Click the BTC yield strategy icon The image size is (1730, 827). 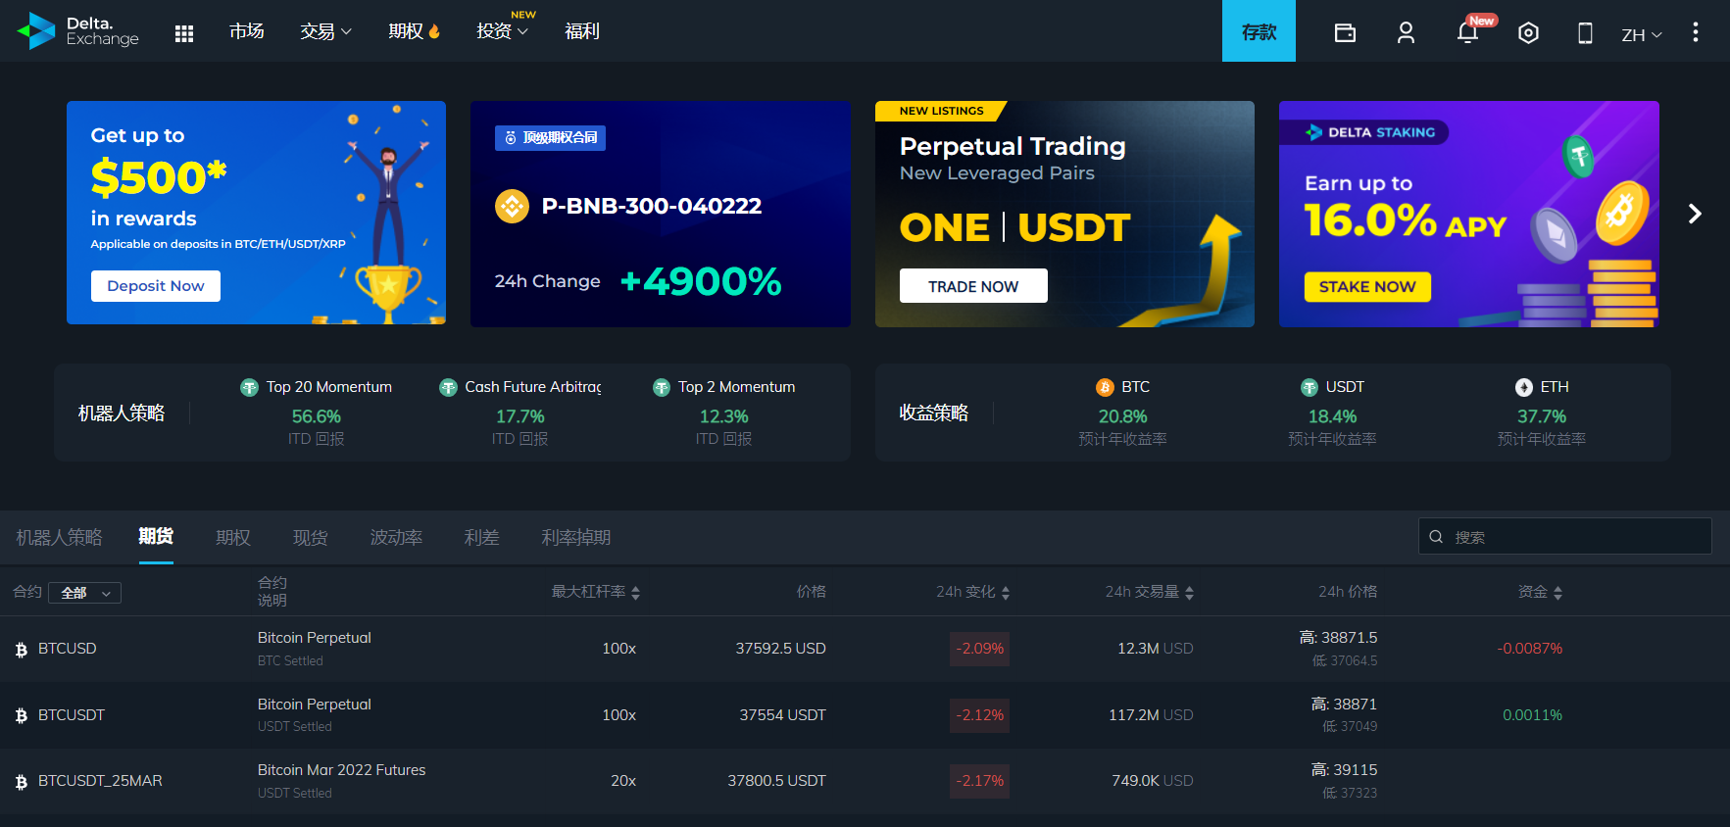tap(1105, 388)
